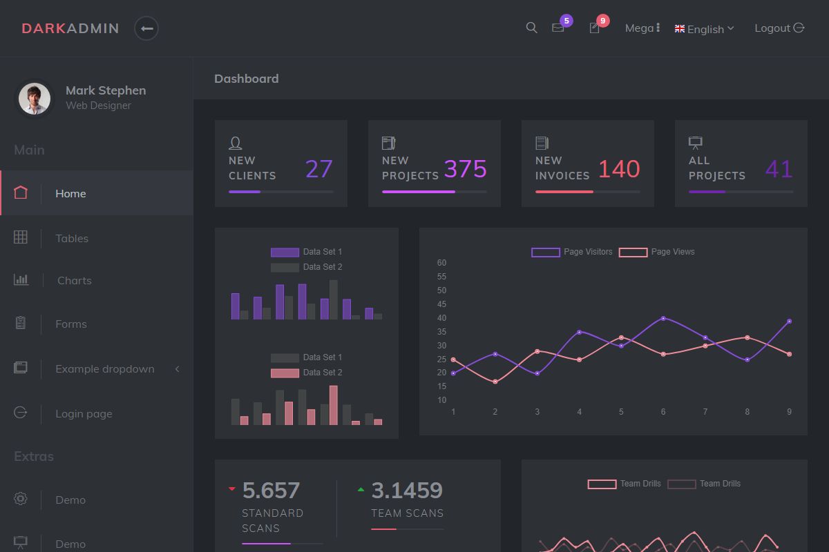
Task: Open the search magnifier icon
Action: (531, 28)
